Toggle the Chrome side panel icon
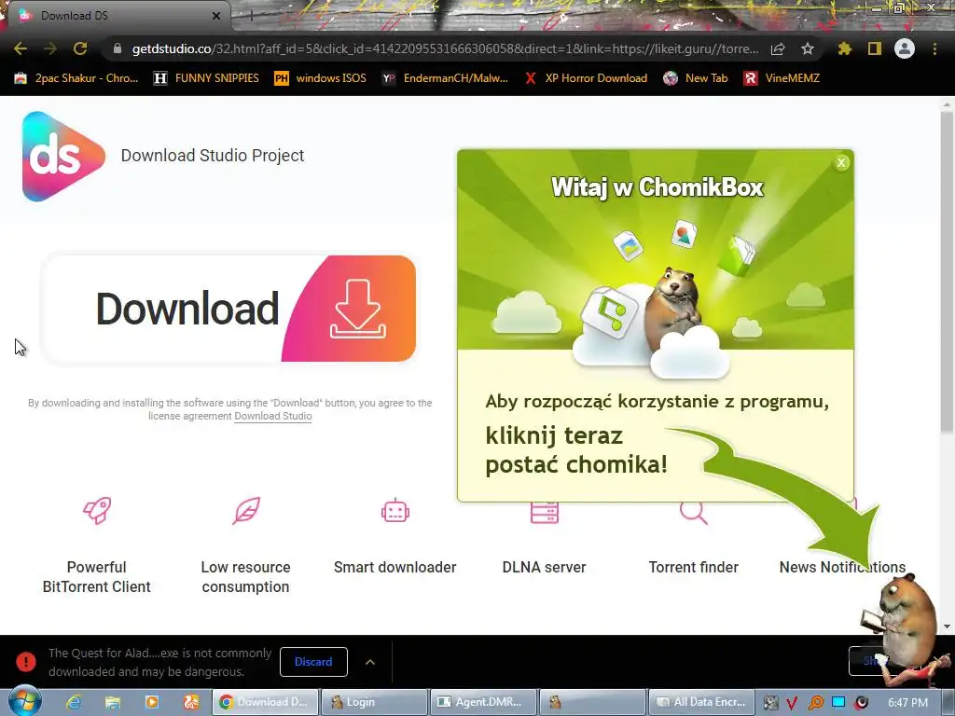 pyautogui.click(x=875, y=48)
